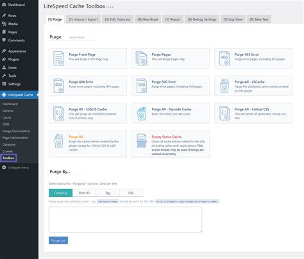Select the Post ID purge-by option
This screenshot has height=259, width=304.
click(84, 193)
